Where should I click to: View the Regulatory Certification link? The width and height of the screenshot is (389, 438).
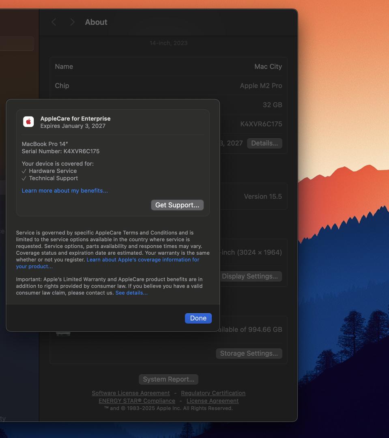(213, 393)
